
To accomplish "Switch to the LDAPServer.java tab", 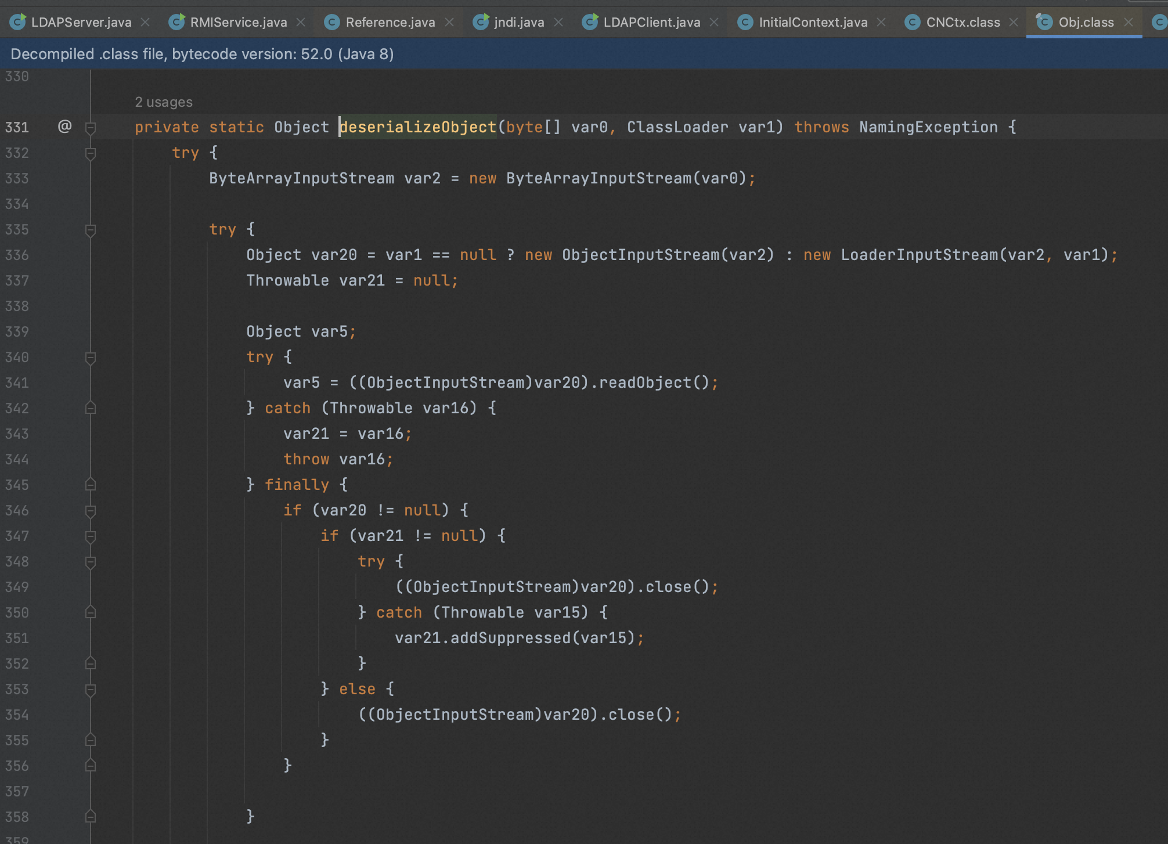I will (80, 22).
